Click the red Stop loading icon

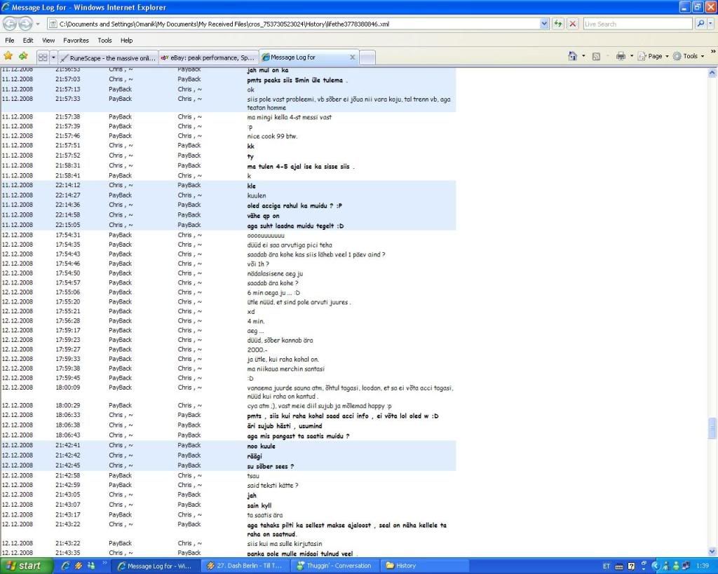573,24
